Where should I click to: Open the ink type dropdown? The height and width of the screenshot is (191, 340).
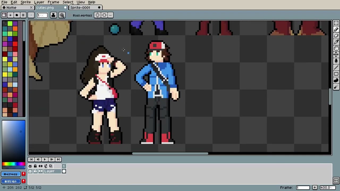pyautogui.click(x=53, y=15)
